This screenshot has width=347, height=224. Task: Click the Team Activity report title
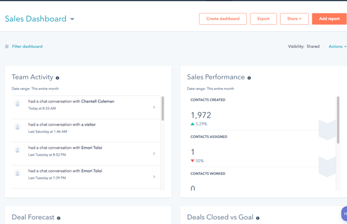point(32,77)
